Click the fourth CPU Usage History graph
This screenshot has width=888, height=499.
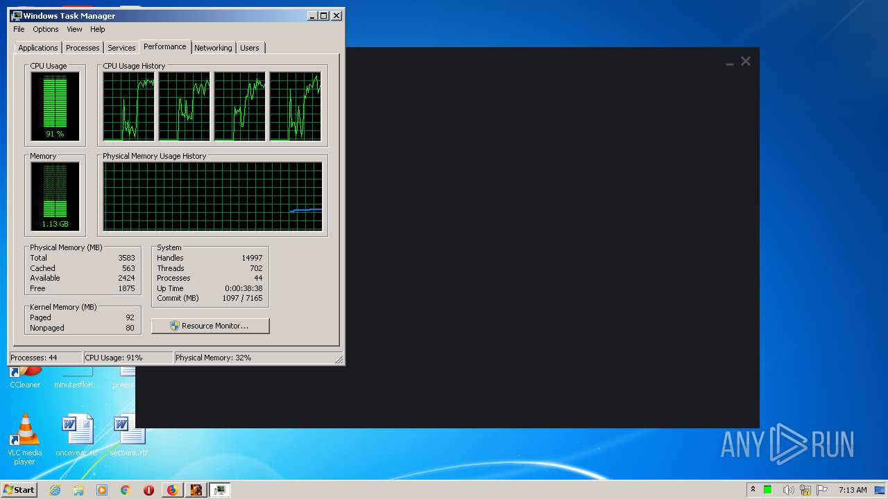pyautogui.click(x=296, y=107)
